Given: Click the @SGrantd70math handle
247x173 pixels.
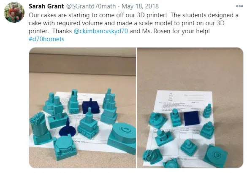Looking at the screenshot, I should (91, 6).
